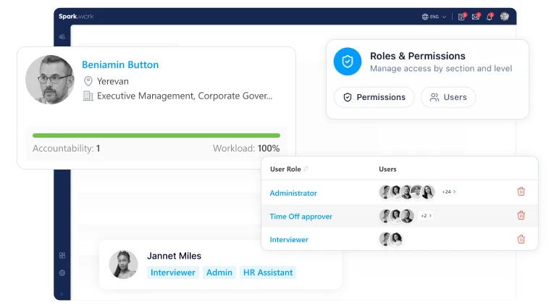Click the user avatar in top bar

click(x=504, y=17)
